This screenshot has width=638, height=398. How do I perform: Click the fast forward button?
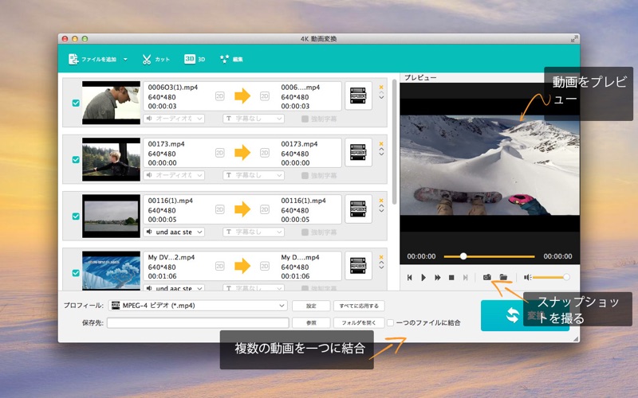[x=437, y=277]
